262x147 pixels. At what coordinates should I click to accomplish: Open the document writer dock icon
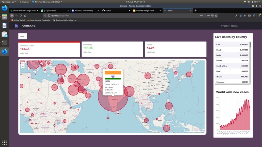5,26
